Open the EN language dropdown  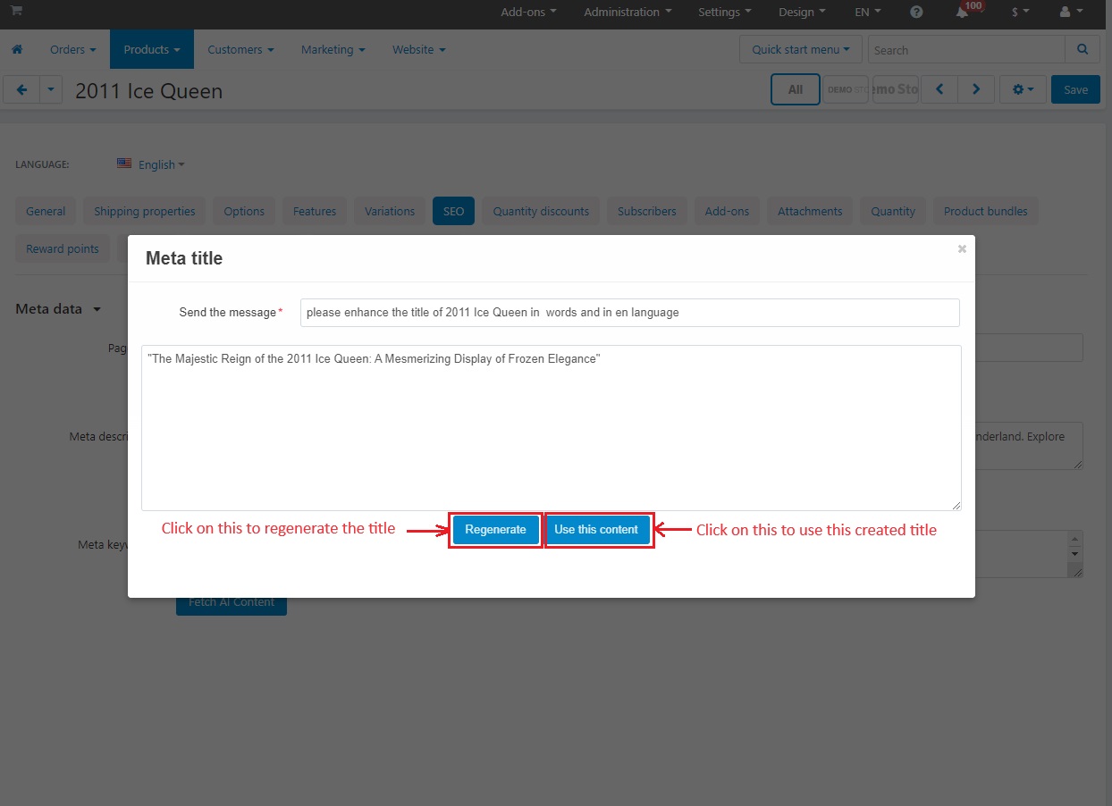pyautogui.click(x=868, y=13)
